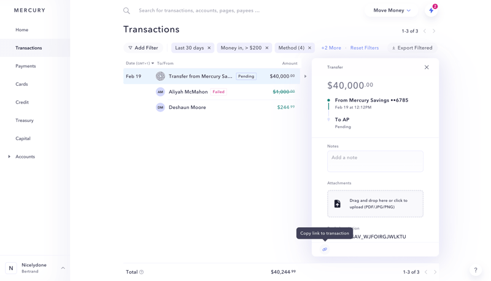The image size is (491, 281).
Task: Open Capital in sidebar
Action: click(x=23, y=138)
